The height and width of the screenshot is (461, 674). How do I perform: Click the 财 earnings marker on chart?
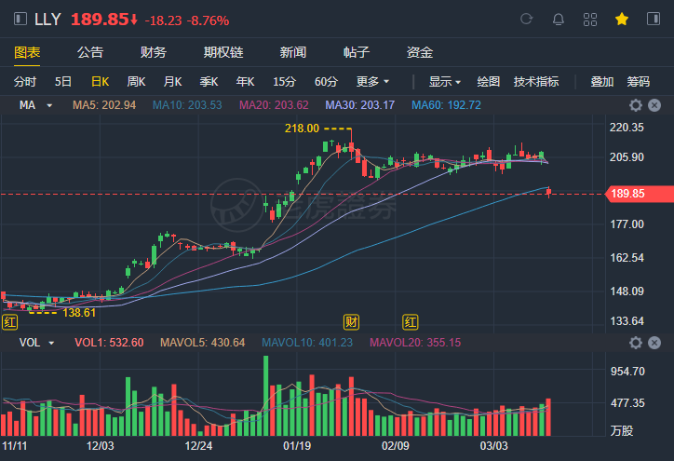point(352,322)
